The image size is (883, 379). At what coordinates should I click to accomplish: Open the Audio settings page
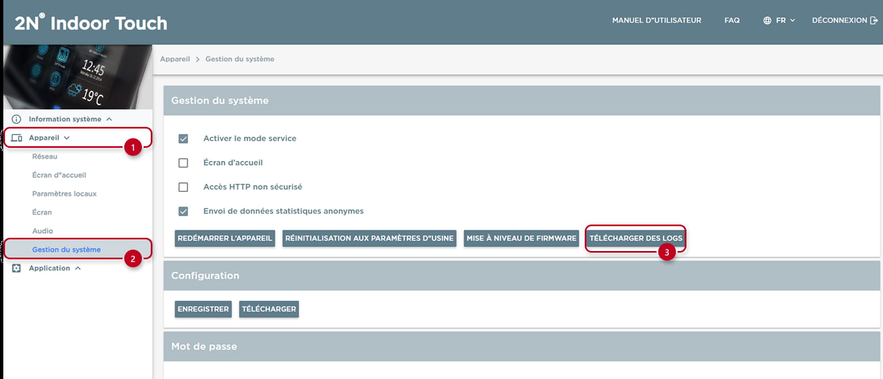[43, 231]
